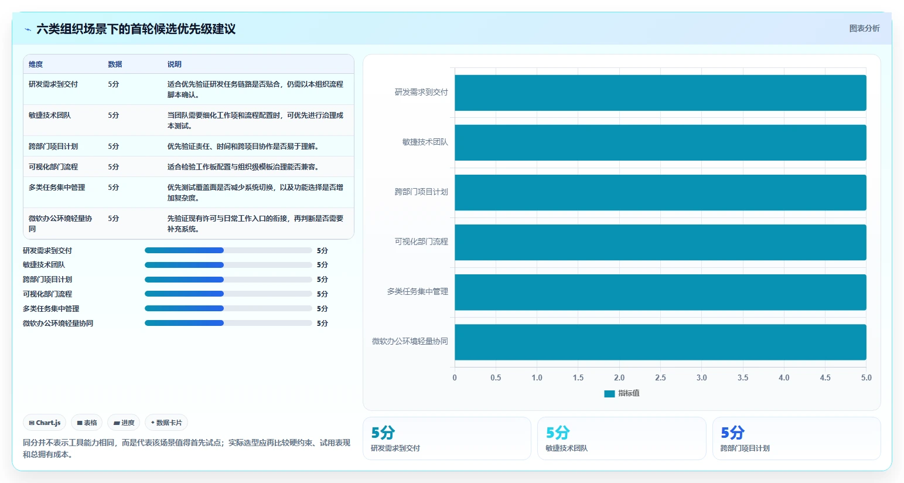
Task: Click the 微软办公环境轻量协同 chart bar
Action: (660, 342)
